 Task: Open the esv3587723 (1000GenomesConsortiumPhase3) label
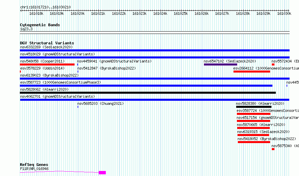tap(60, 82)
